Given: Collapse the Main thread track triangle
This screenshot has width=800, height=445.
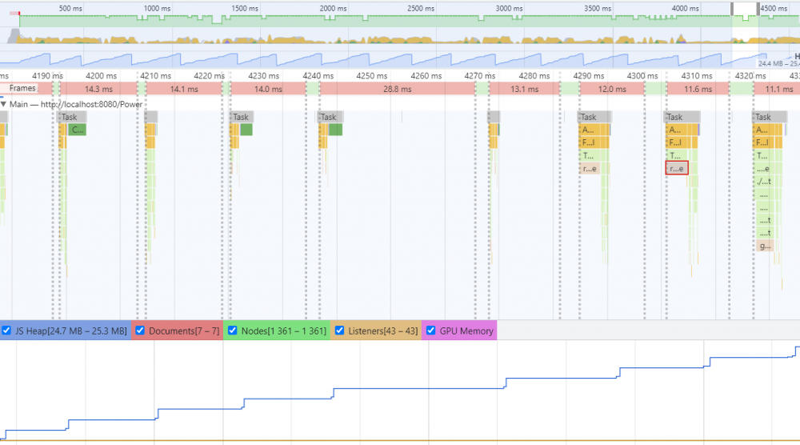Looking at the screenshot, I should click(3, 104).
